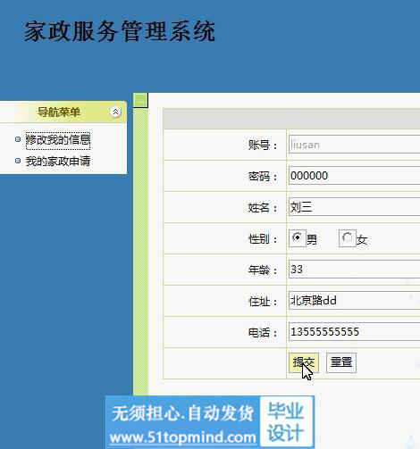Image resolution: width=420 pixels, height=449 pixels.
Task: Select the 女 radio button
Action: [x=347, y=237]
